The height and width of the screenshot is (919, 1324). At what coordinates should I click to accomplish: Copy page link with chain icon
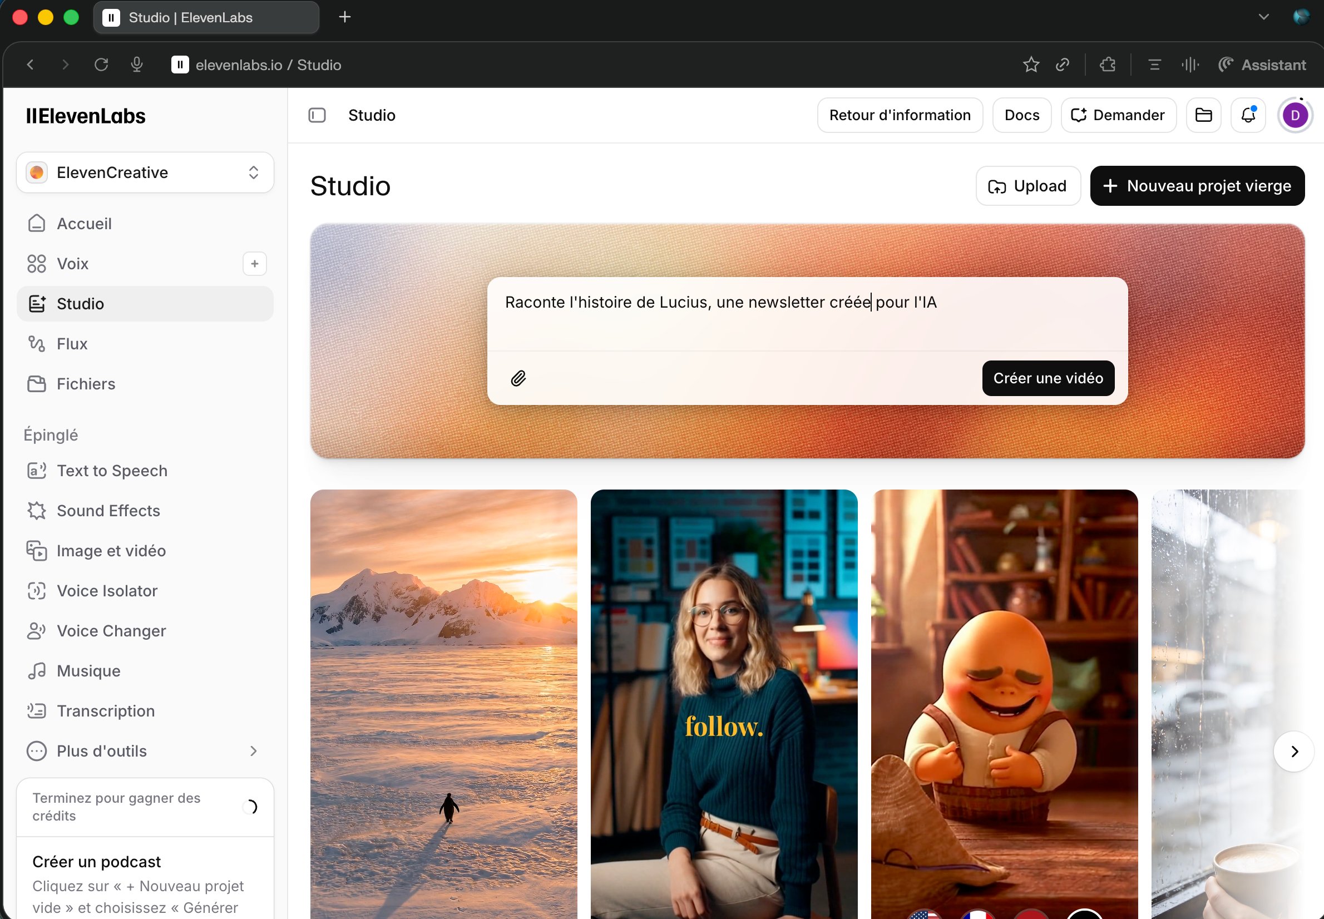(x=1063, y=65)
